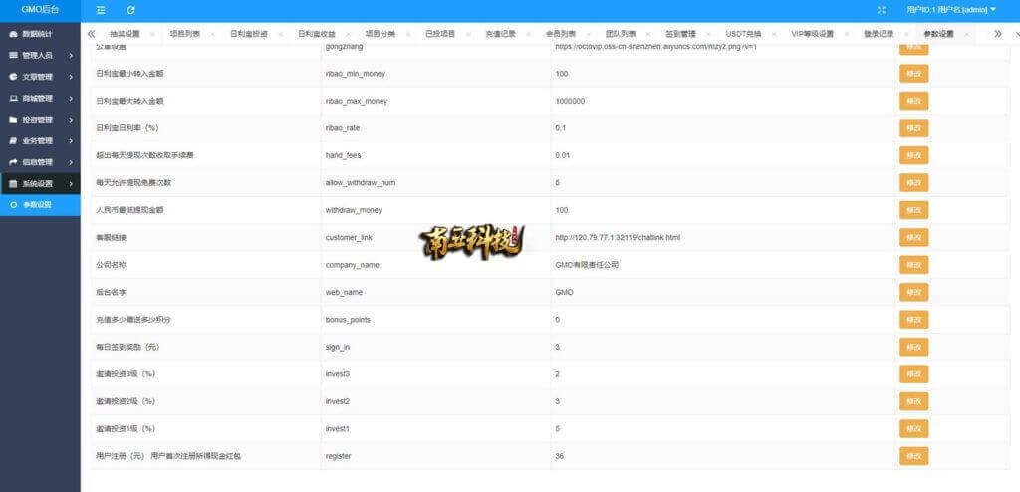Click the customer_link URL value cell

click(x=618, y=238)
